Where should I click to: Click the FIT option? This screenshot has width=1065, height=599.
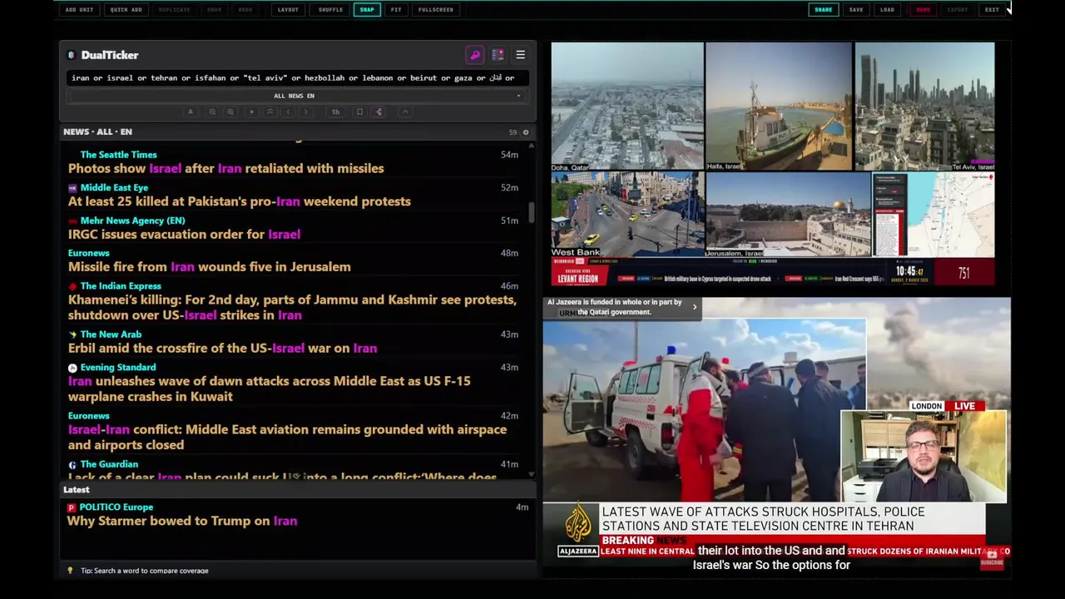point(396,10)
